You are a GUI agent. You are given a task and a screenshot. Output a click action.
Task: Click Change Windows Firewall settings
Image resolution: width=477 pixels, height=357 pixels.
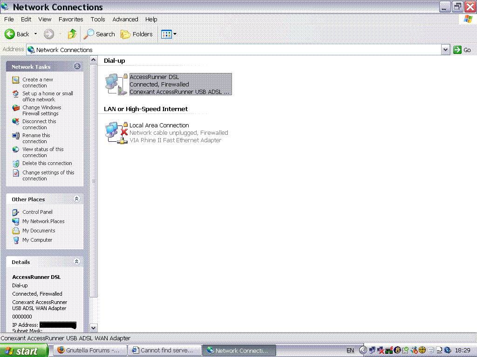click(x=41, y=110)
